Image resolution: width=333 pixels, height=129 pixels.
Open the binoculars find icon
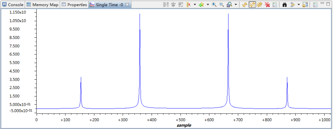point(285,5)
